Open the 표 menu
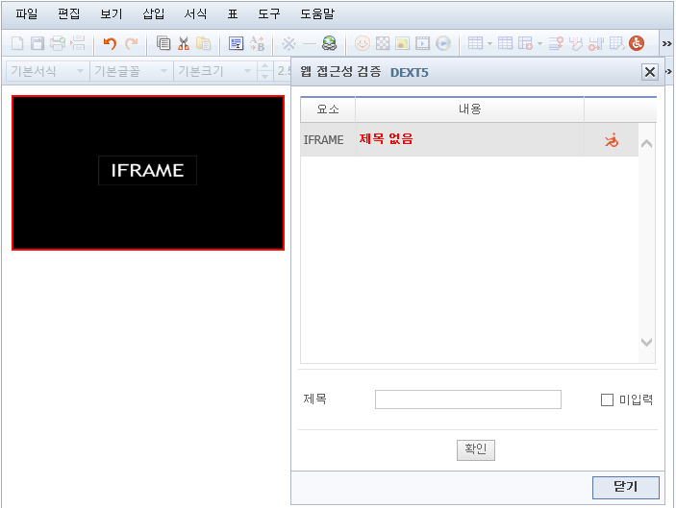 [x=233, y=14]
